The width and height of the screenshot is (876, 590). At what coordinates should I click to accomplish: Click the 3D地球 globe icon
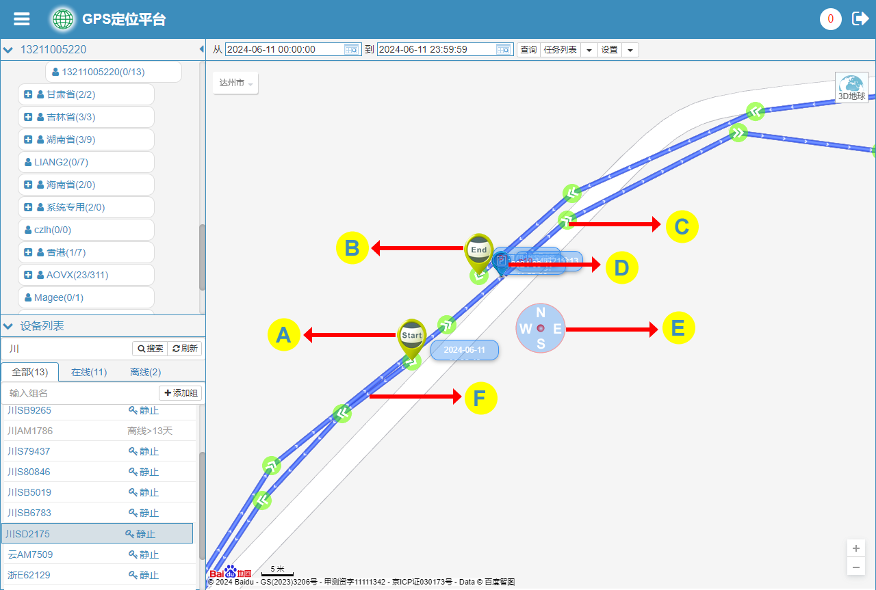coord(851,87)
